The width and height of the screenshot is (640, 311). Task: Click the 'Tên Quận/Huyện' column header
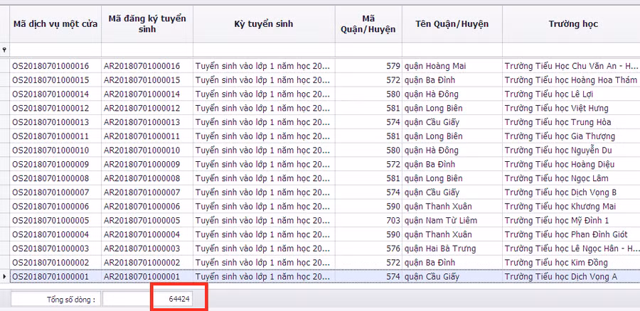pos(452,24)
